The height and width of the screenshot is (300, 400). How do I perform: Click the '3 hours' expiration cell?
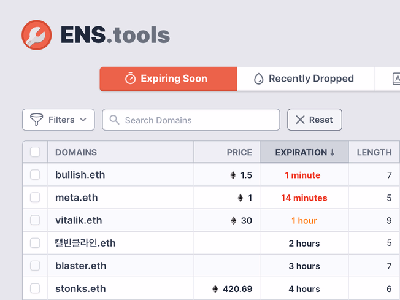click(304, 266)
